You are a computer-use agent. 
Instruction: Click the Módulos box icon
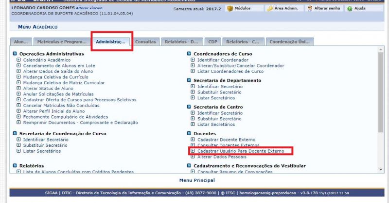(x=231, y=9)
